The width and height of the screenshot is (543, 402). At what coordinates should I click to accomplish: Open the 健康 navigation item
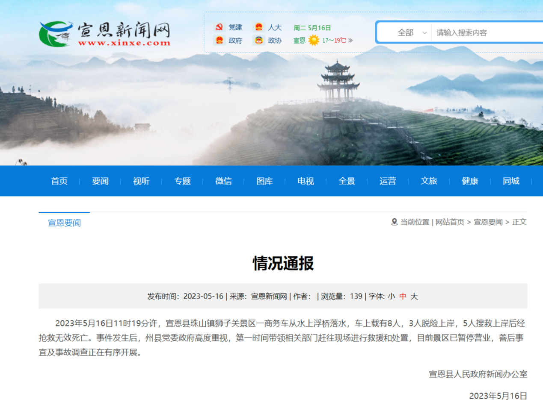pos(470,181)
